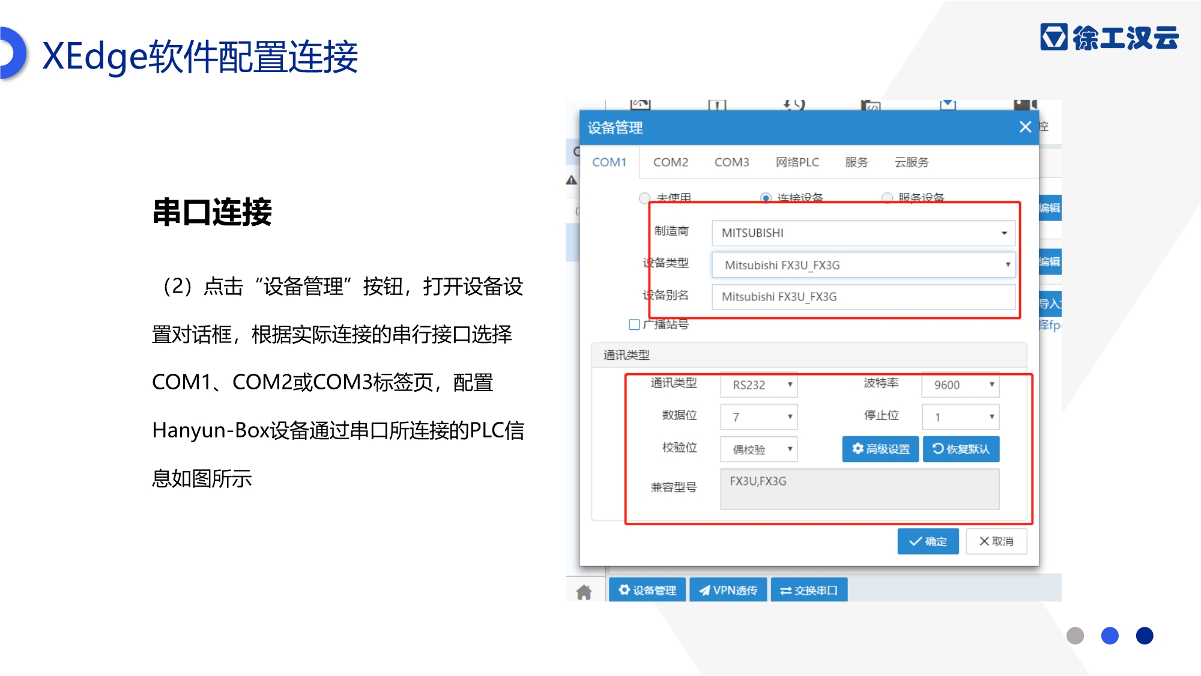
Task: Click the 徐工汉云 logo
Action: tap(1110, 37)
